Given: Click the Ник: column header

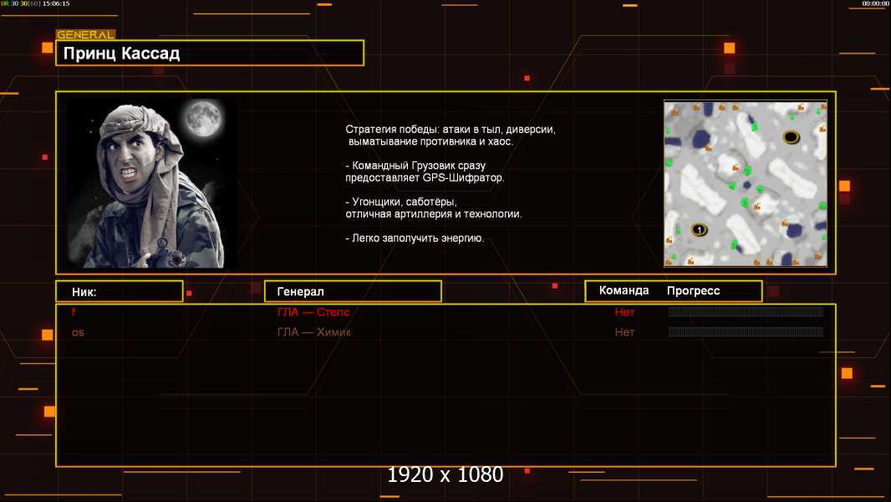Looking at the screenshot, I should (120, 291).
